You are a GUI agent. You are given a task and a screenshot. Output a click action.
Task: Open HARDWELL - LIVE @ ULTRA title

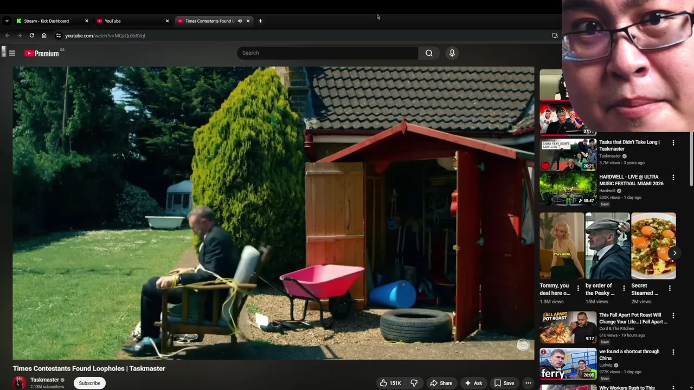[x=631, y=180]
